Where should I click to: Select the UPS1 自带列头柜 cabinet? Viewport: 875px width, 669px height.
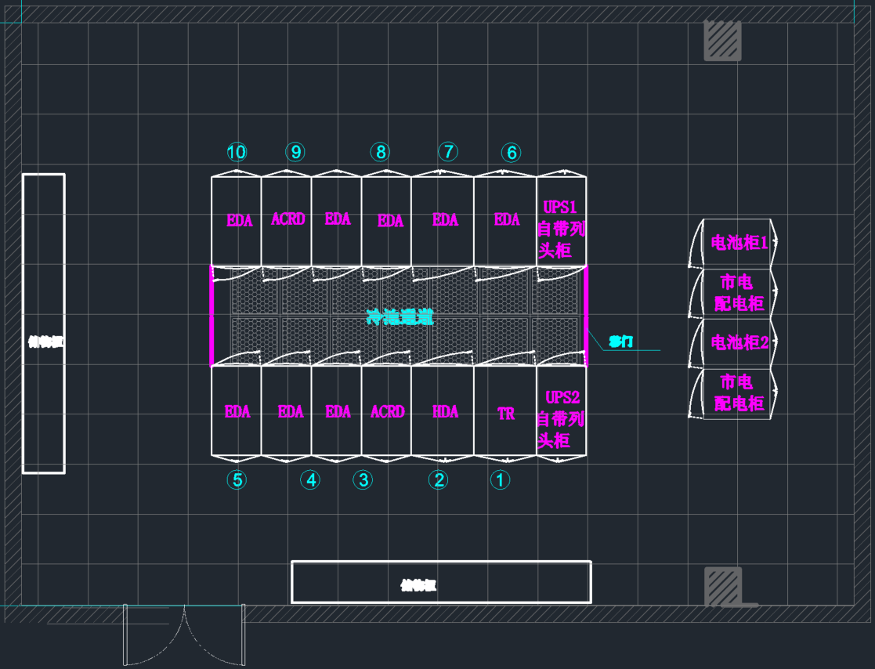561,229
